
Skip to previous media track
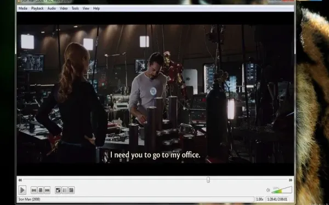click(34, 190)
